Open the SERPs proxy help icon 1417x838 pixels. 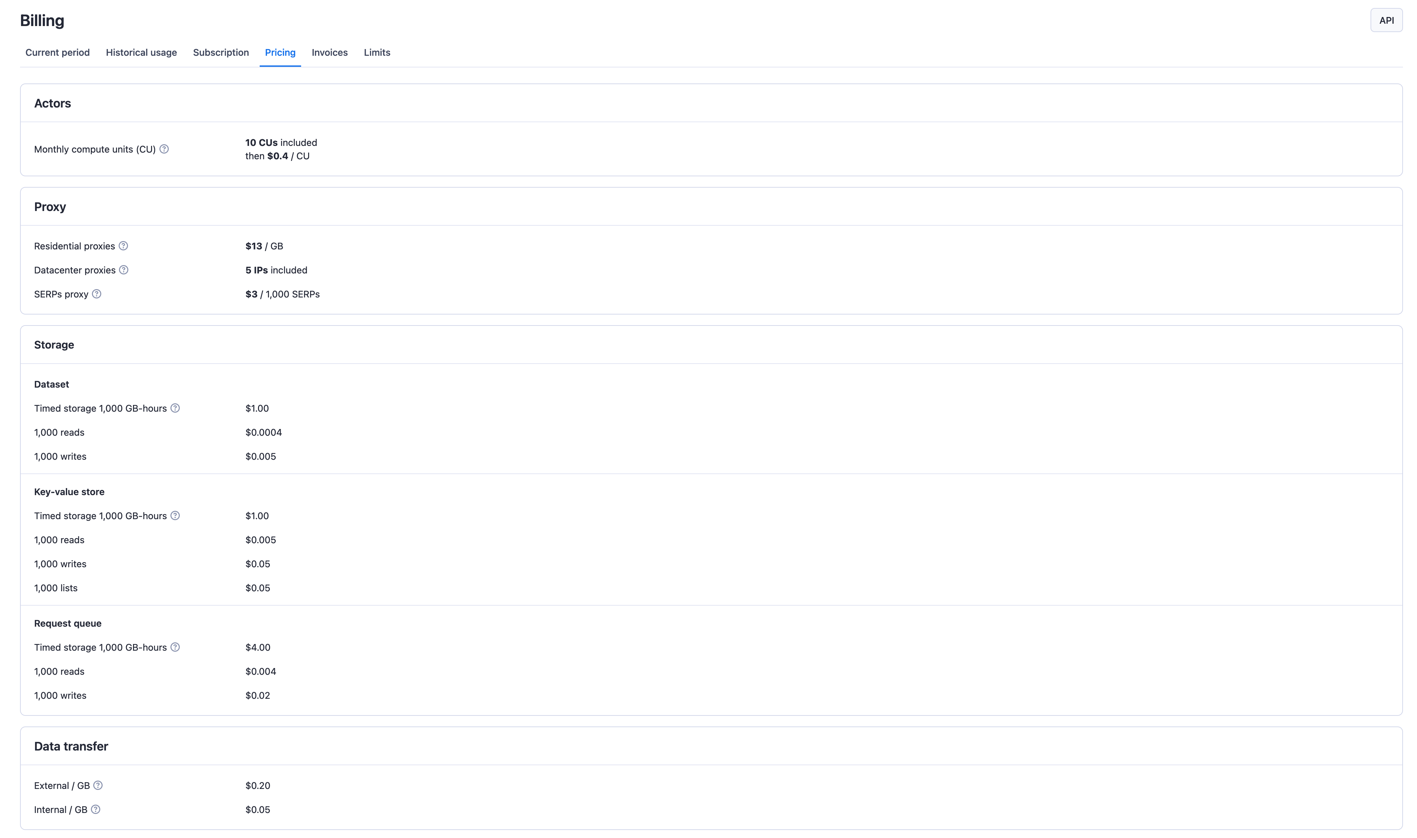point(97,294)
